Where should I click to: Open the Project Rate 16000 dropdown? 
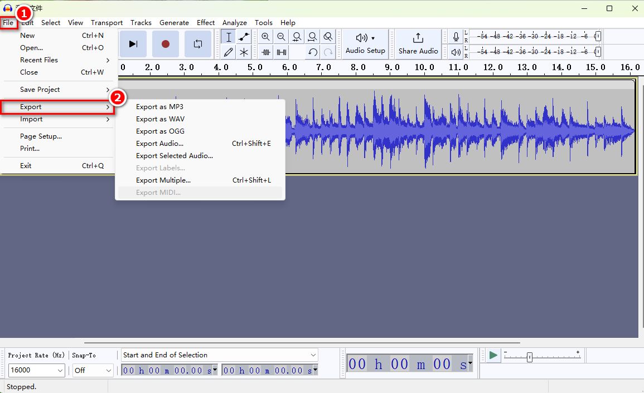[36, 370]
